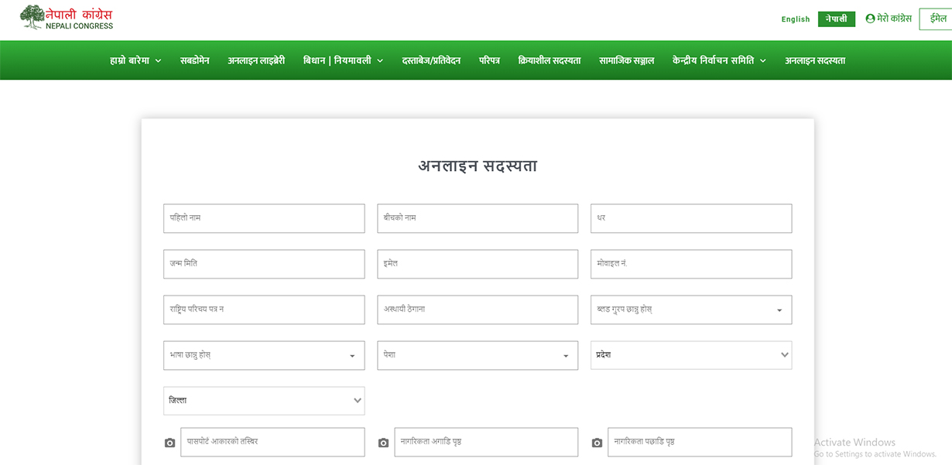This screenshot has width=952, height=465.
Task: Select the नेपाली language button
Action: 836,19
